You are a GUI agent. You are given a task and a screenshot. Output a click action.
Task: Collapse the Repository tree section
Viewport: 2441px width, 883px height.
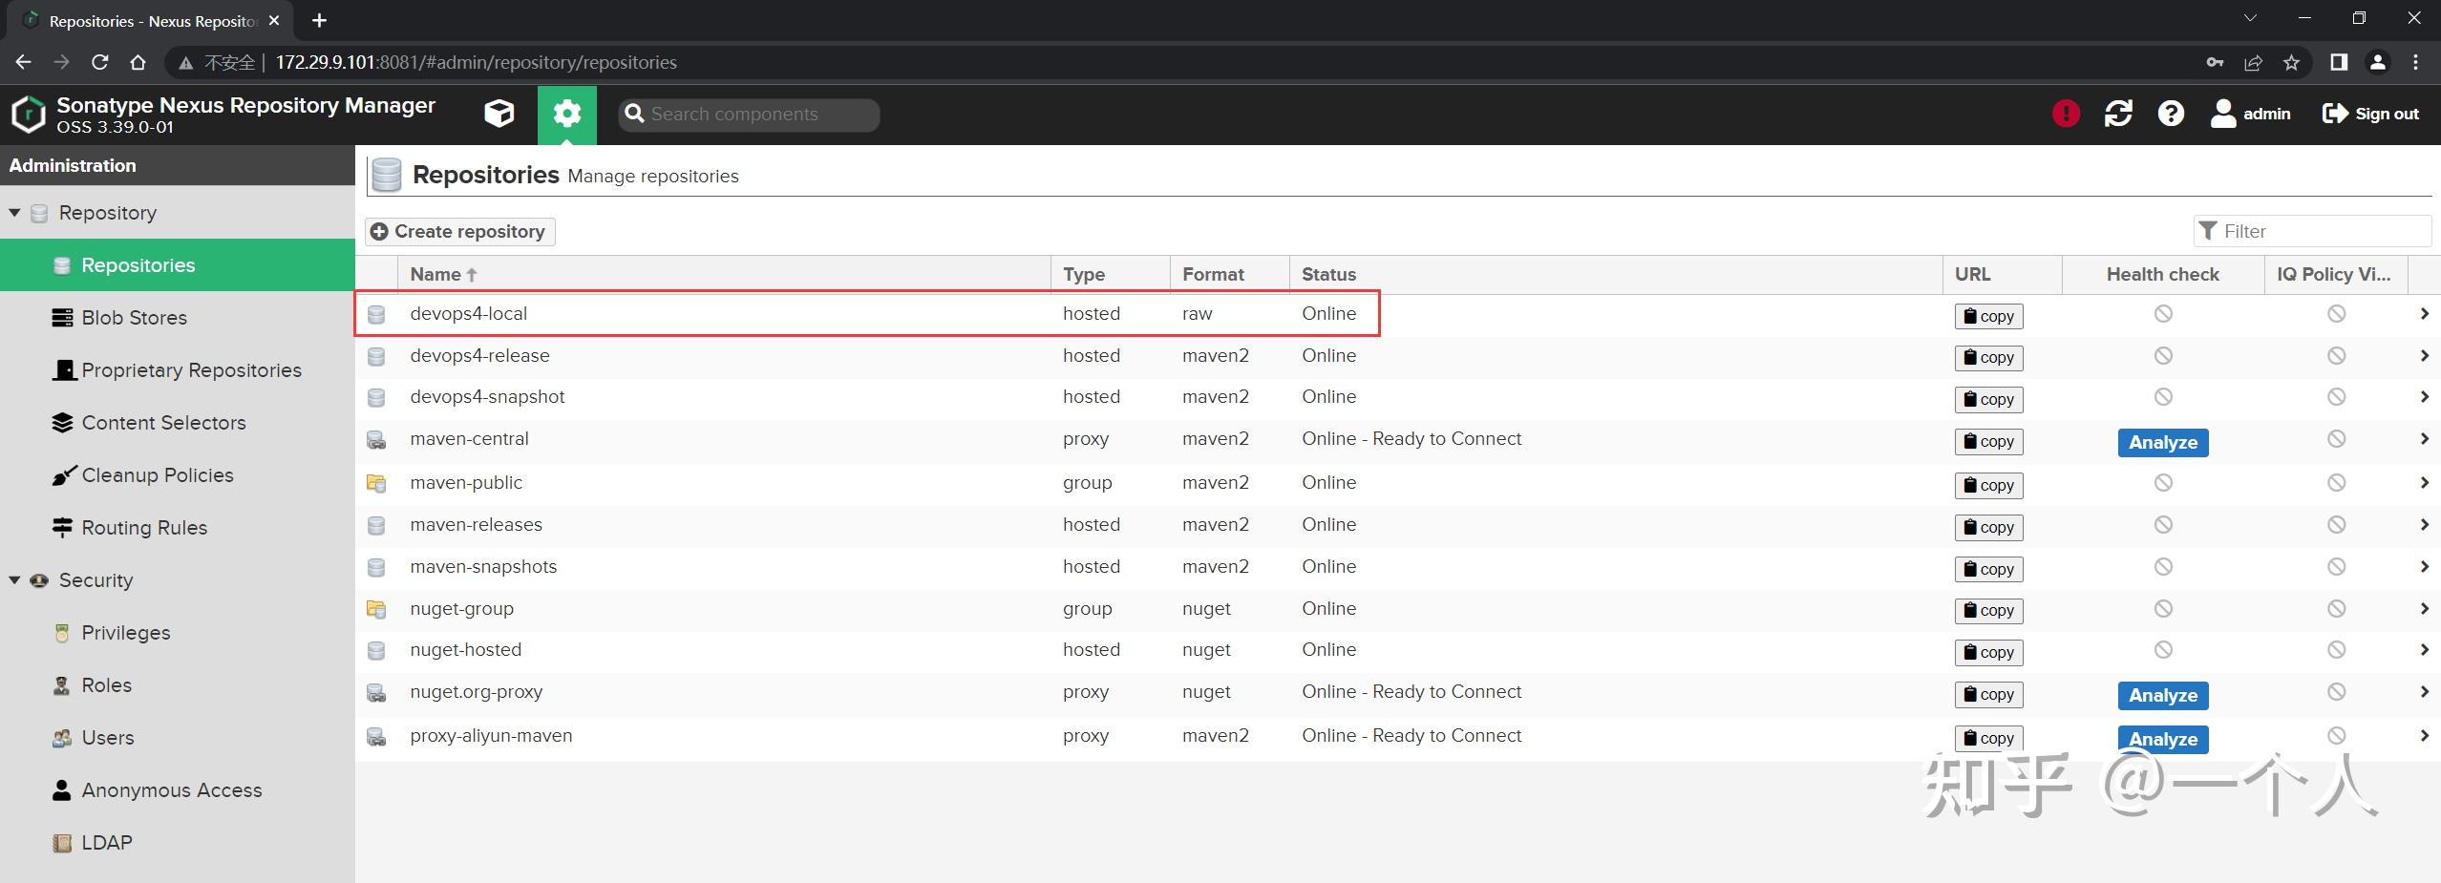pyautogui.click(x=14, y=213)
